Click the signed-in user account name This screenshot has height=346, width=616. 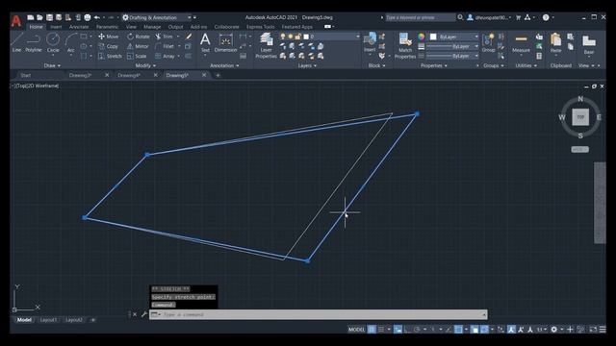(x=491, y=17)
